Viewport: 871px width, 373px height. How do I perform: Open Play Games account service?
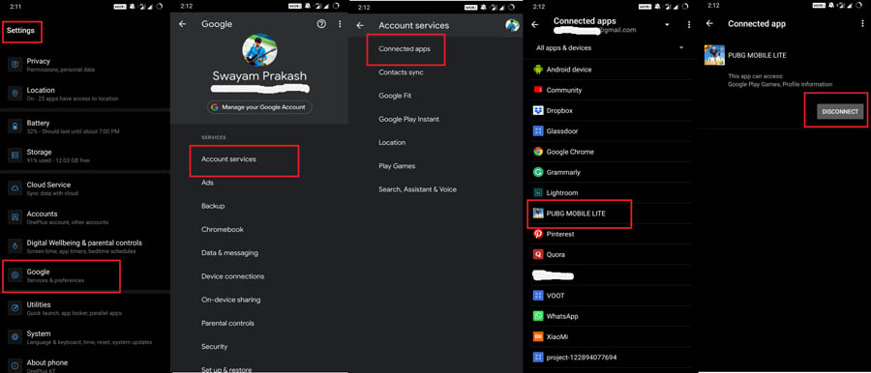point(397,166)
